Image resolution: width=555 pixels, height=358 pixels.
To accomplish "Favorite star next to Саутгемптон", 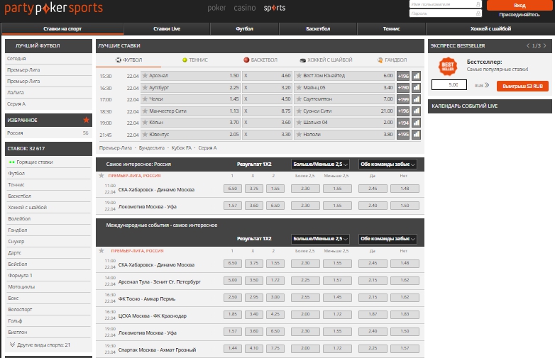I will 299,99.
